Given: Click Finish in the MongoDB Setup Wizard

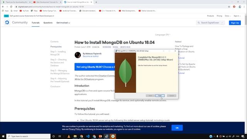Looking at the screenshot, I should point(160,96).
